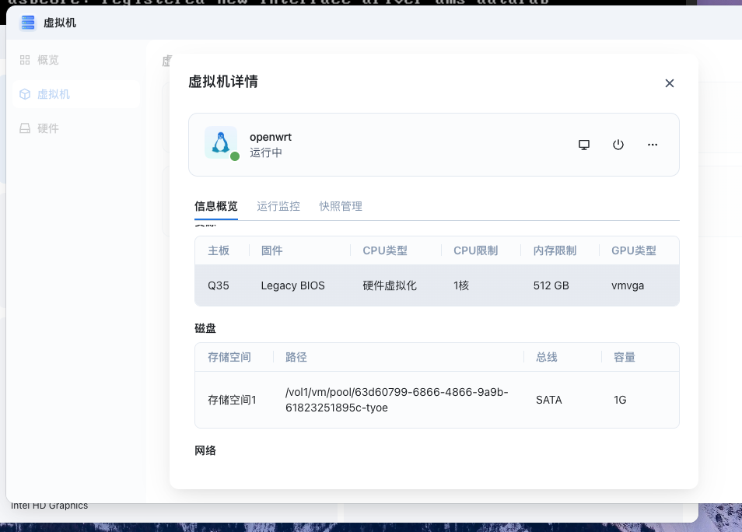Image resolution: width=742 pixels, height=532 pixels.
Task: Open the more options ellipsis menu
Action: [653, 145]
